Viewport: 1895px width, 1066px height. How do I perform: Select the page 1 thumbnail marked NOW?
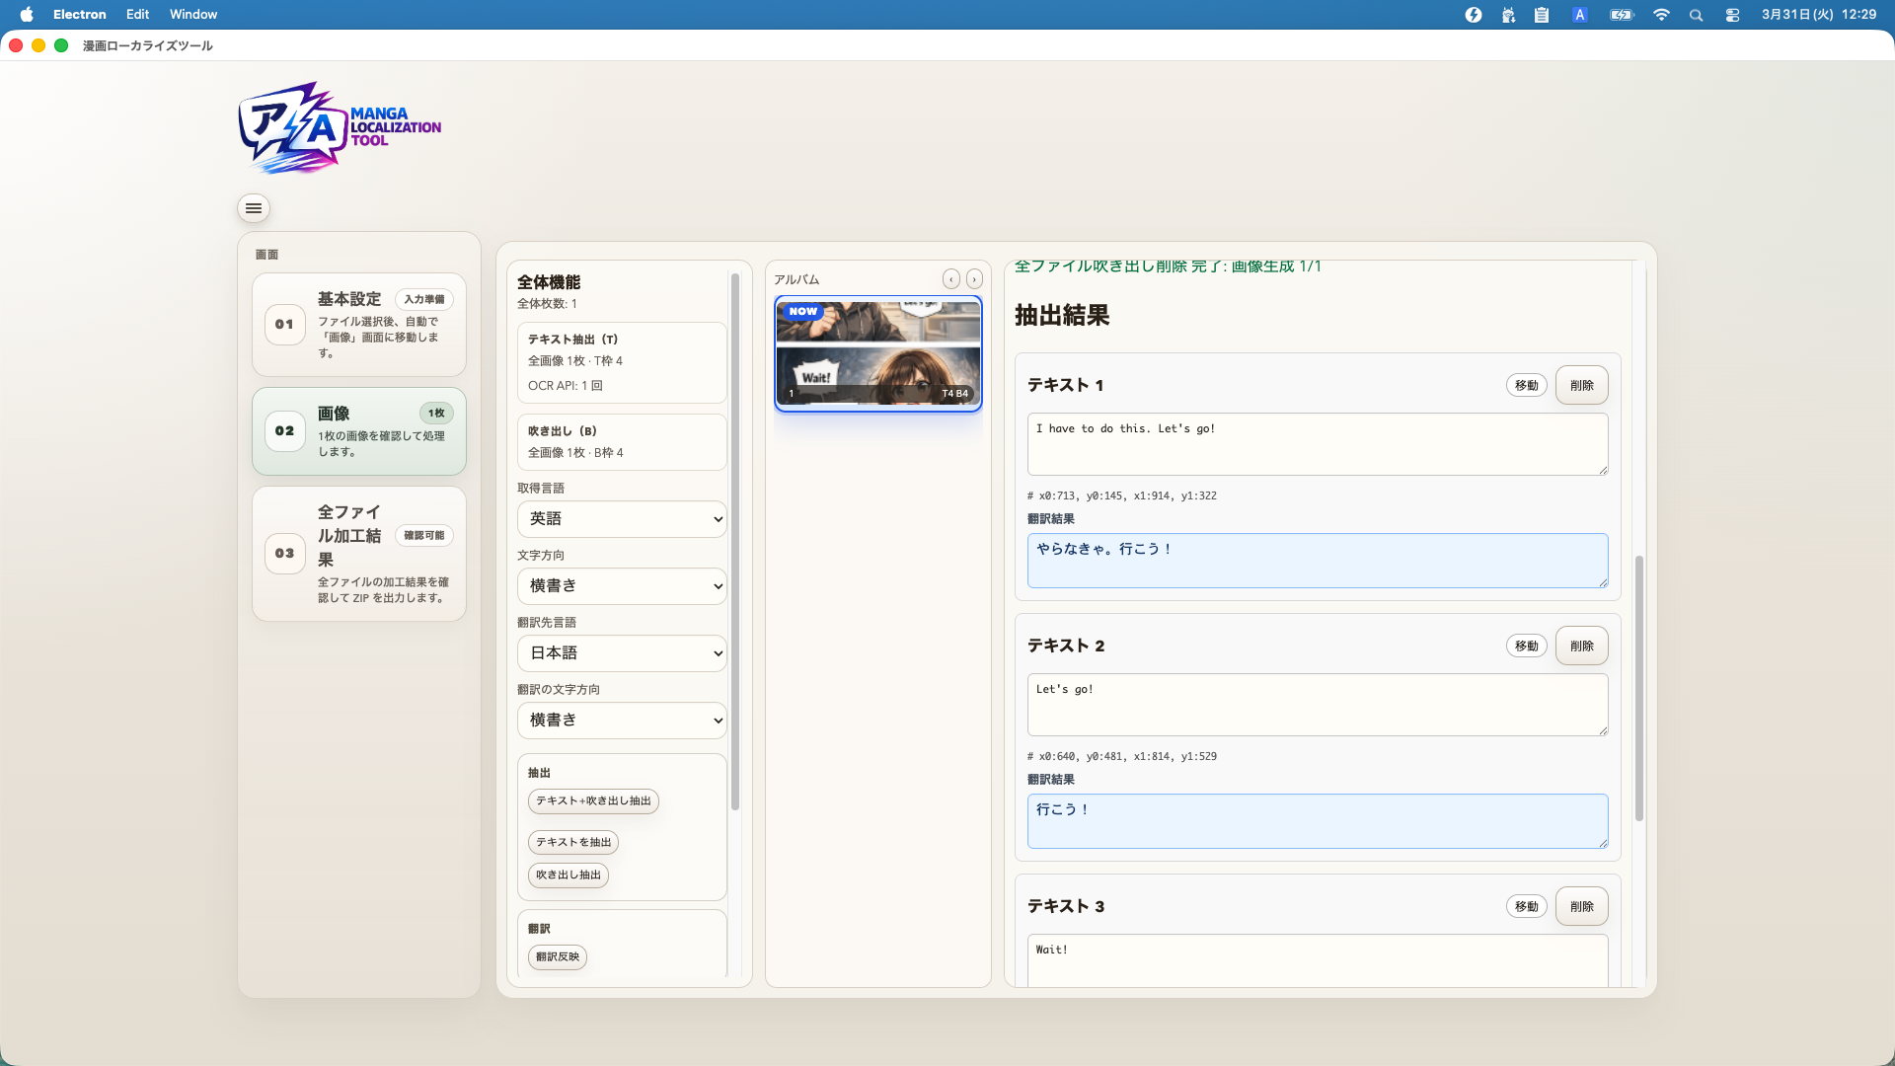876,353
